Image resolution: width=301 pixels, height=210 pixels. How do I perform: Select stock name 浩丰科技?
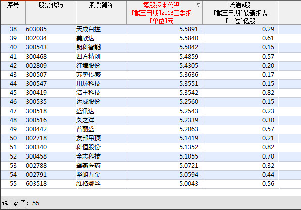(88, 93)
